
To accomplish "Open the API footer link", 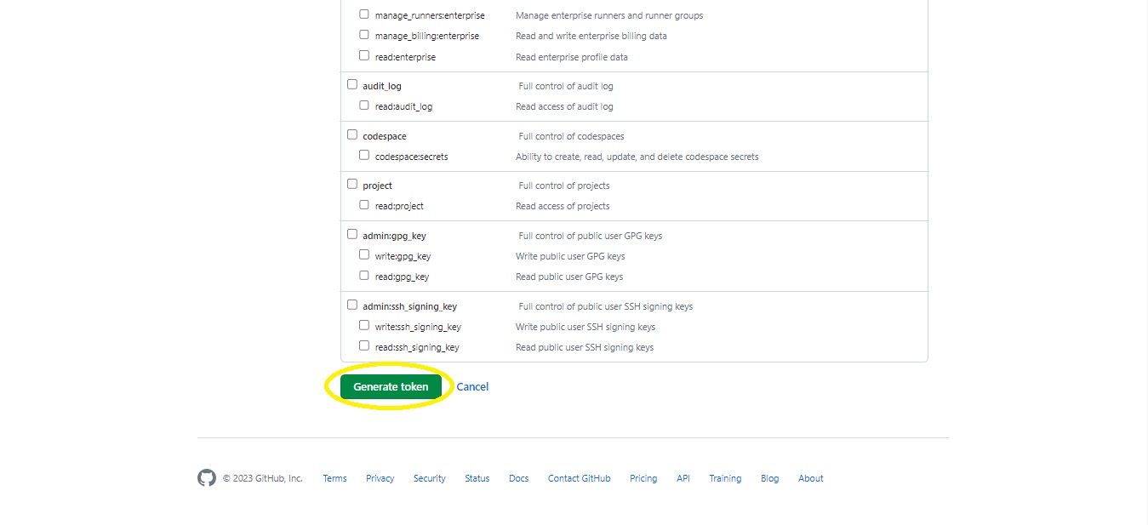I will tap(683, 478).
